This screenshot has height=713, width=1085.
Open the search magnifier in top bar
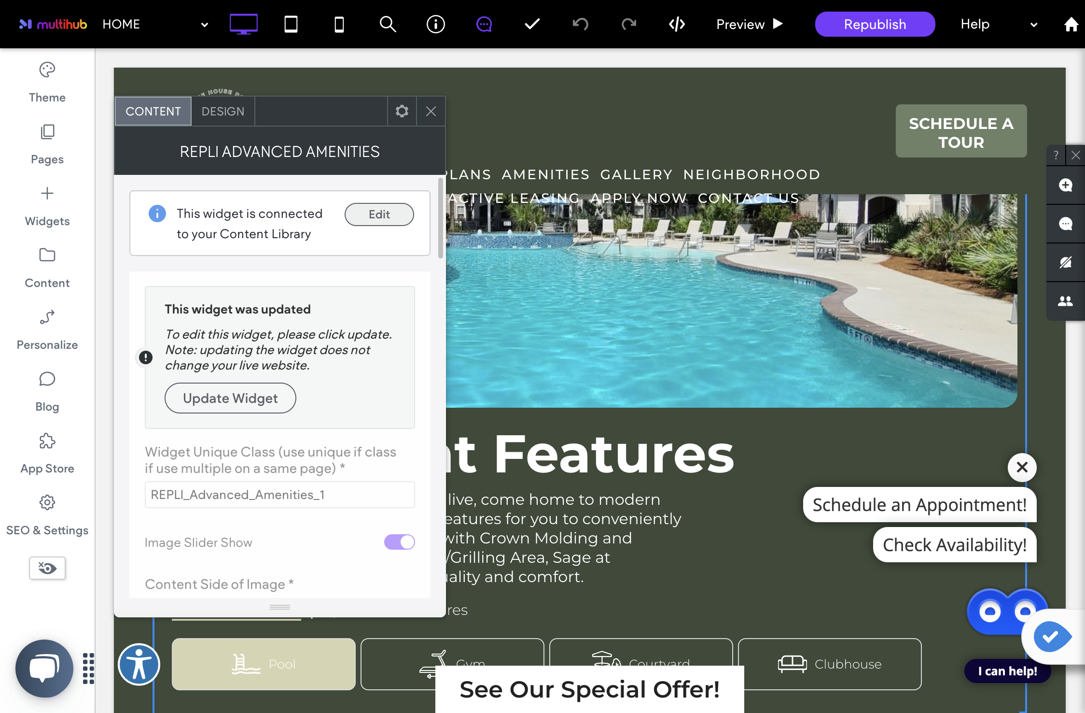388,24
